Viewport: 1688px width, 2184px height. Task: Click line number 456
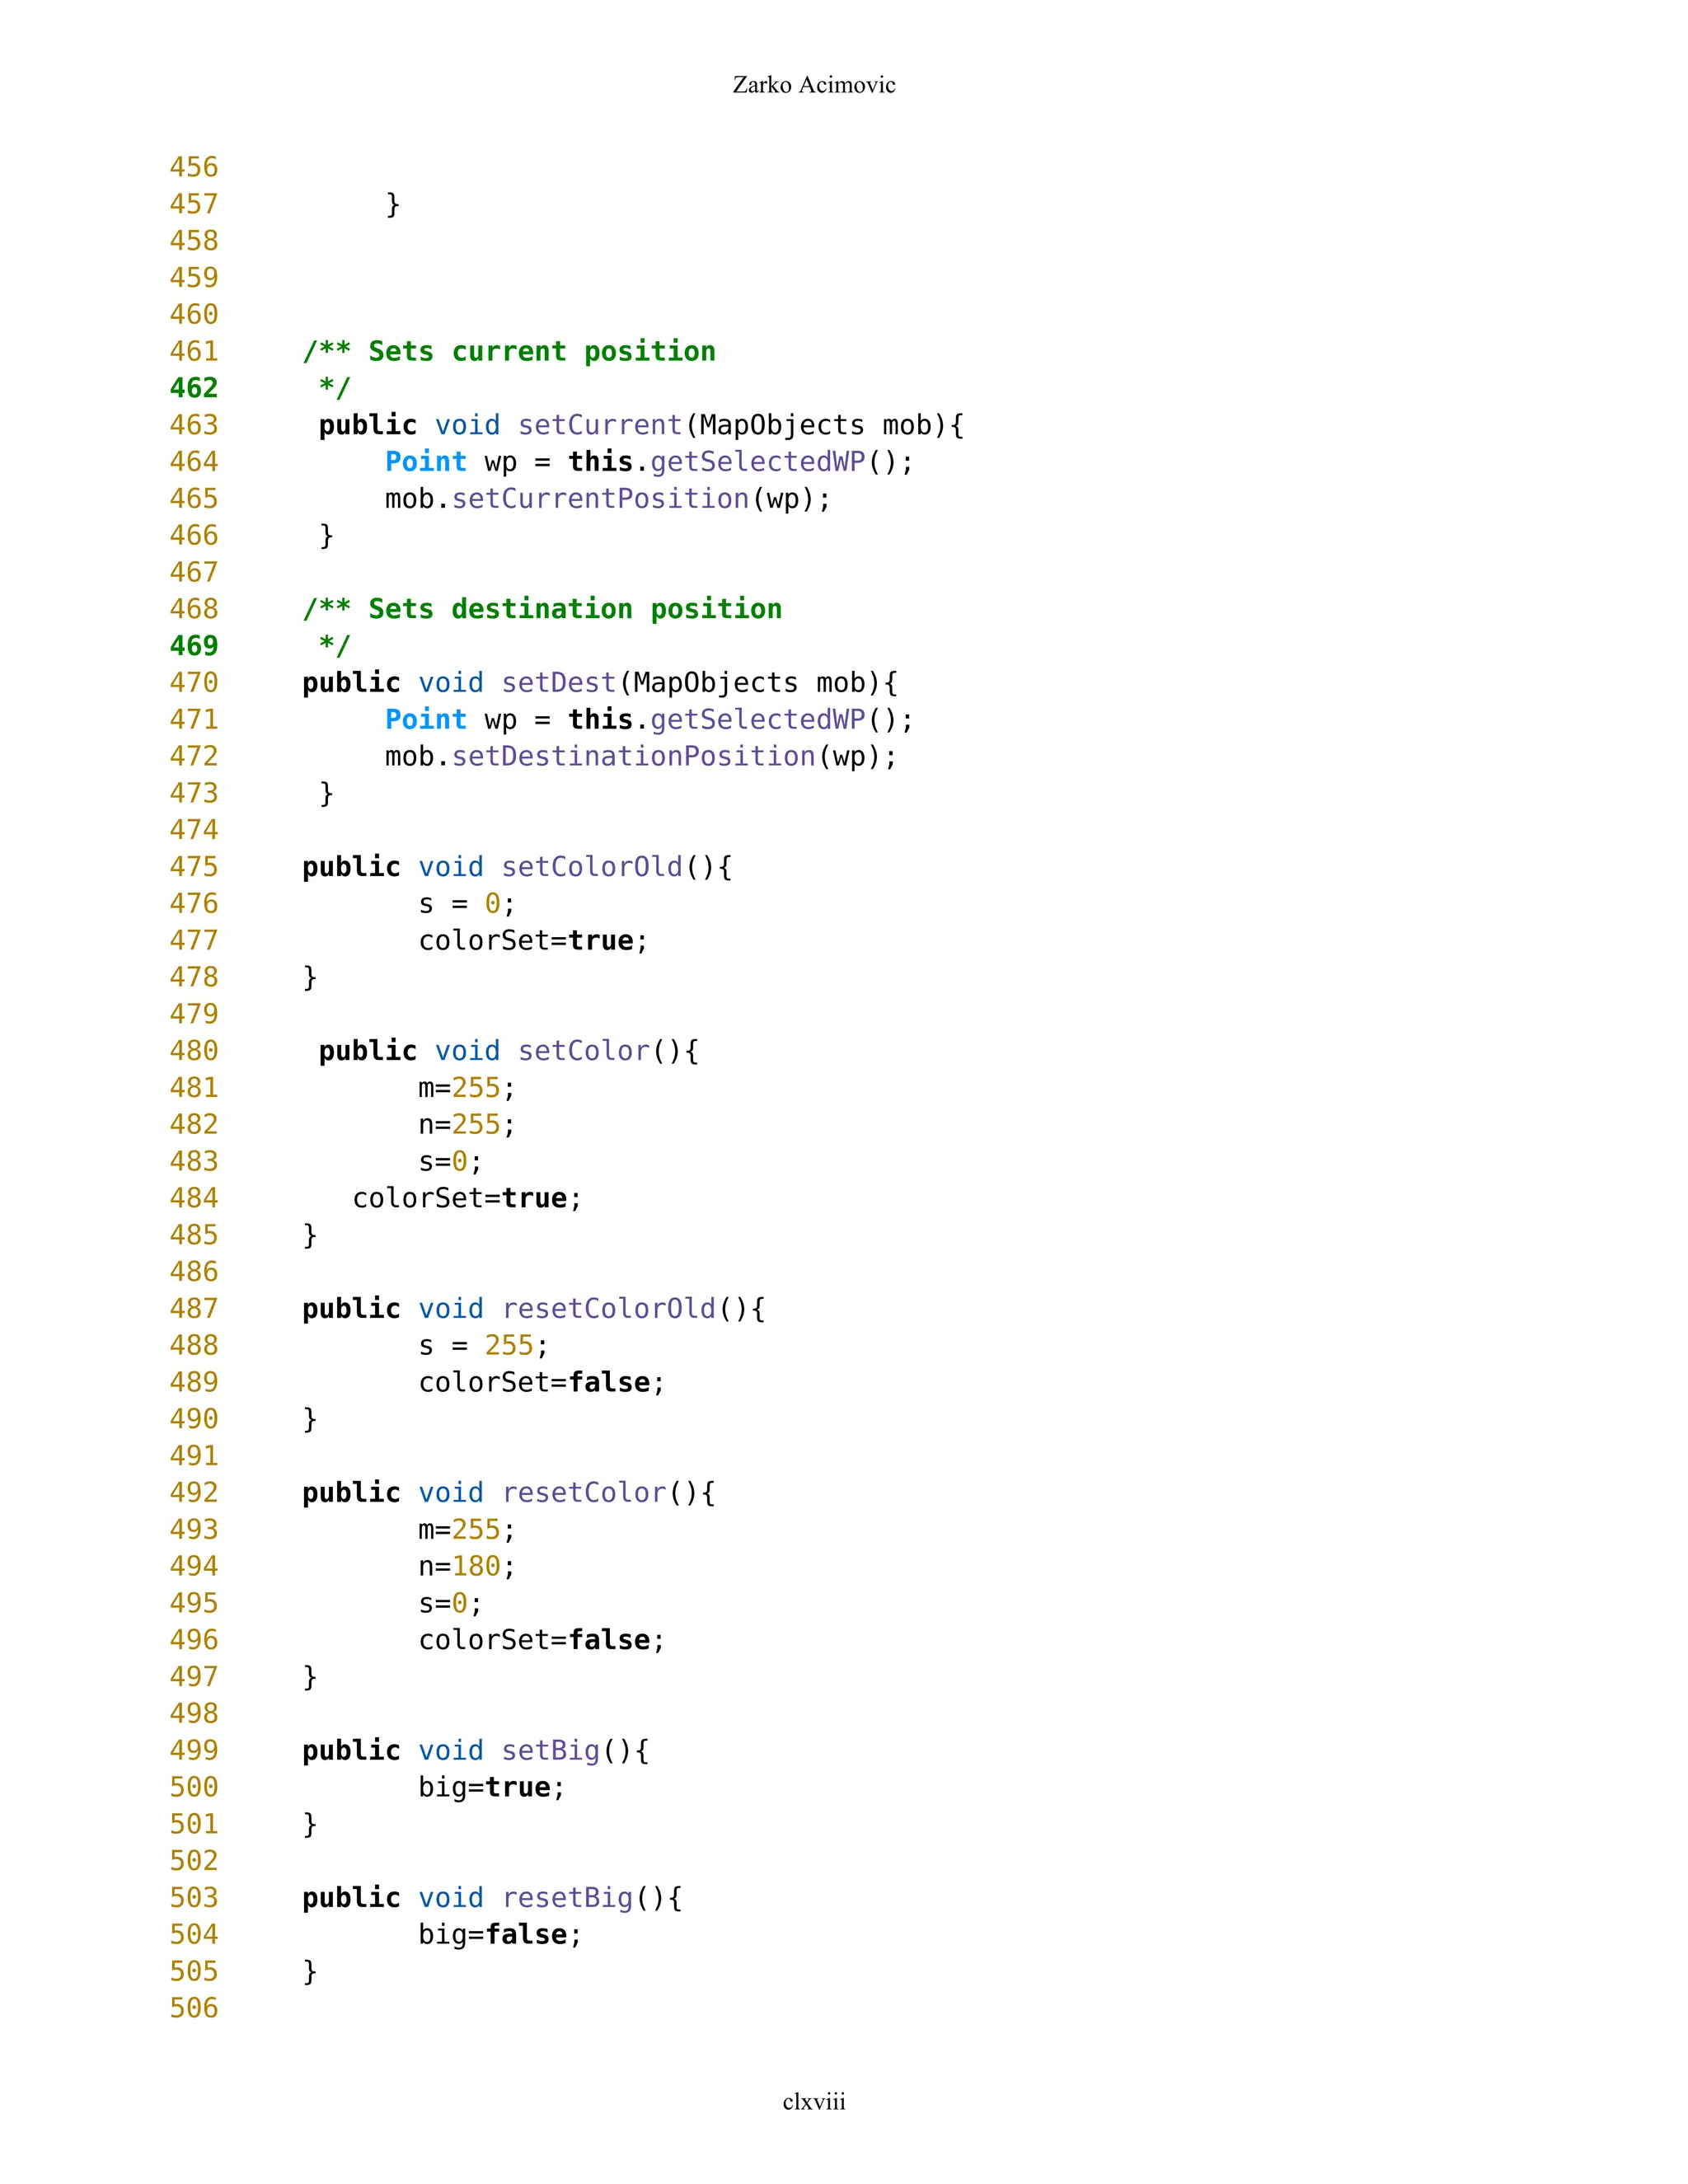tap(194, 167)
